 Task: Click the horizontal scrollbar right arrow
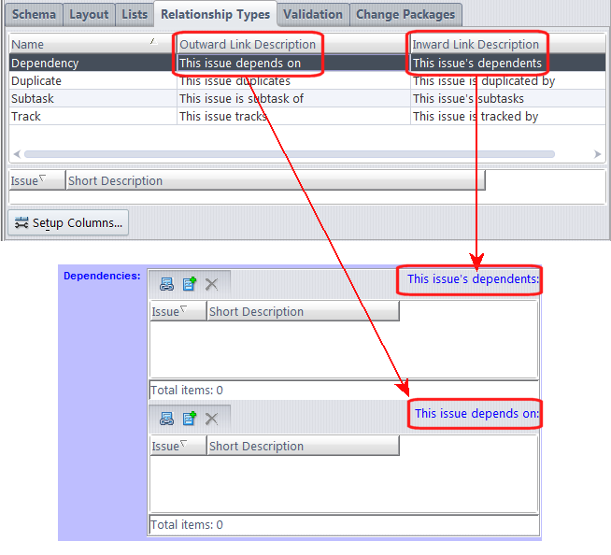[598, 154]
